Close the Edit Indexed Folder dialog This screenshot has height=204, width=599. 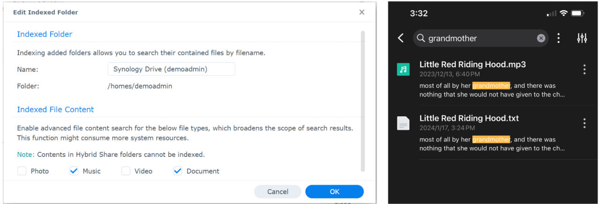coord(362,13)
